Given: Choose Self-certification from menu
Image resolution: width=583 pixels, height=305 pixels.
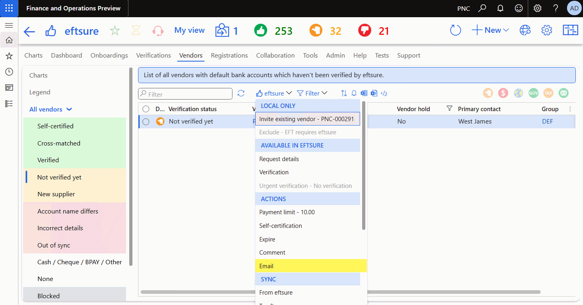Looking at the screenshot, I should point(308,226).
